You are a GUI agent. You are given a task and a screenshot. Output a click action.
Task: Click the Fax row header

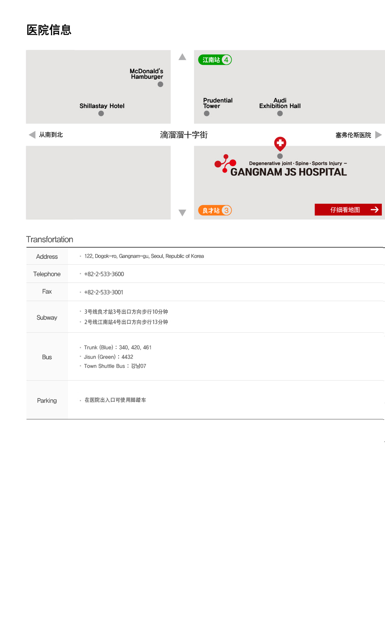[47, 292]
